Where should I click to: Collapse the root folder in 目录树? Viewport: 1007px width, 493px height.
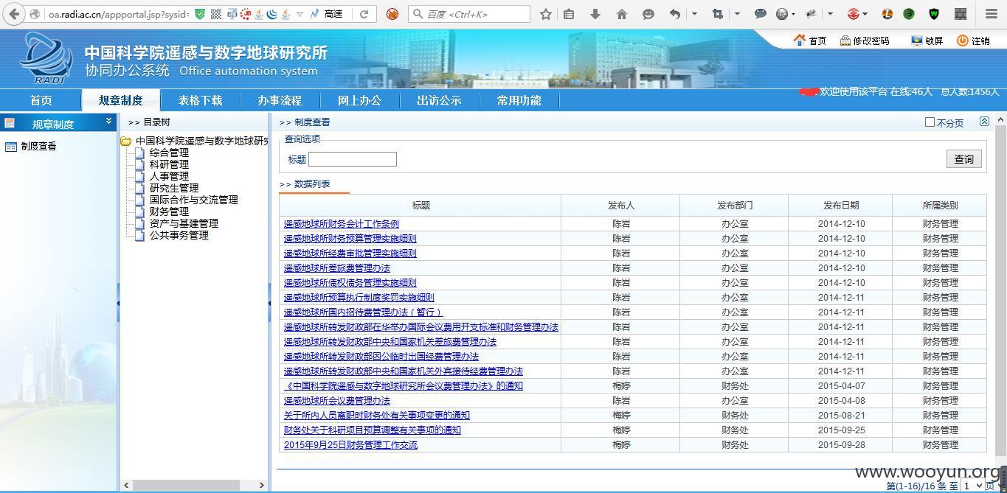point(125,141)
